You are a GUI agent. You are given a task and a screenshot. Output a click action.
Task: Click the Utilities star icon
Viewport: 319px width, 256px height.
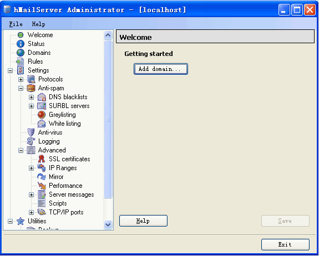click(x=21, y=221)
